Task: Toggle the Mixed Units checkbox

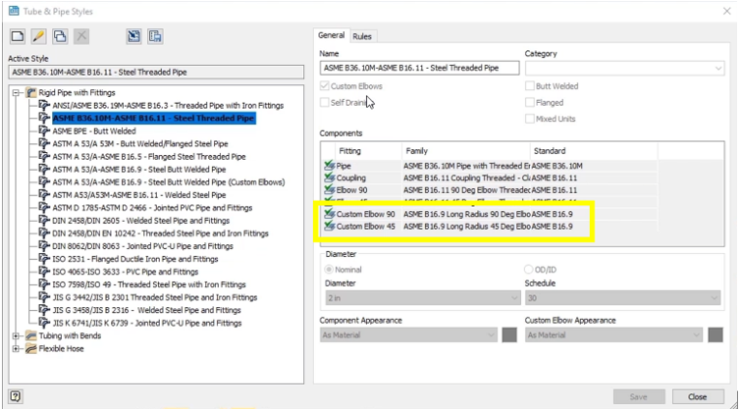Action: [530, 119]
